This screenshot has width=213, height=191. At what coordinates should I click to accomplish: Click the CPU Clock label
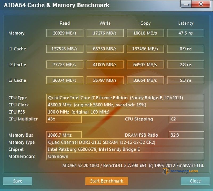pos(18,105)
